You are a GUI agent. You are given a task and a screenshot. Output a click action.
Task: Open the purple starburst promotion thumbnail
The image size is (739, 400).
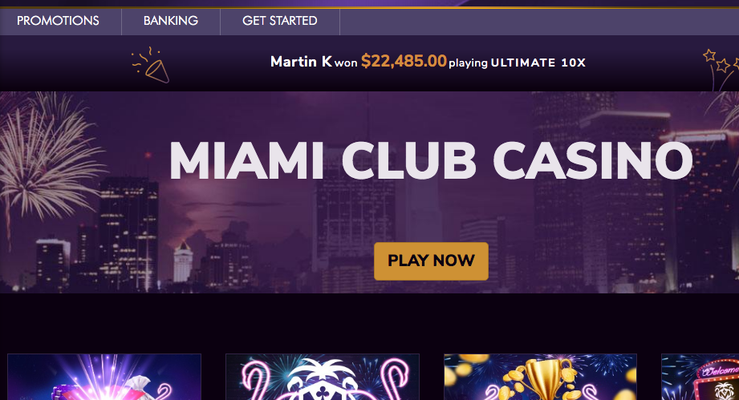tap(104, 377)
